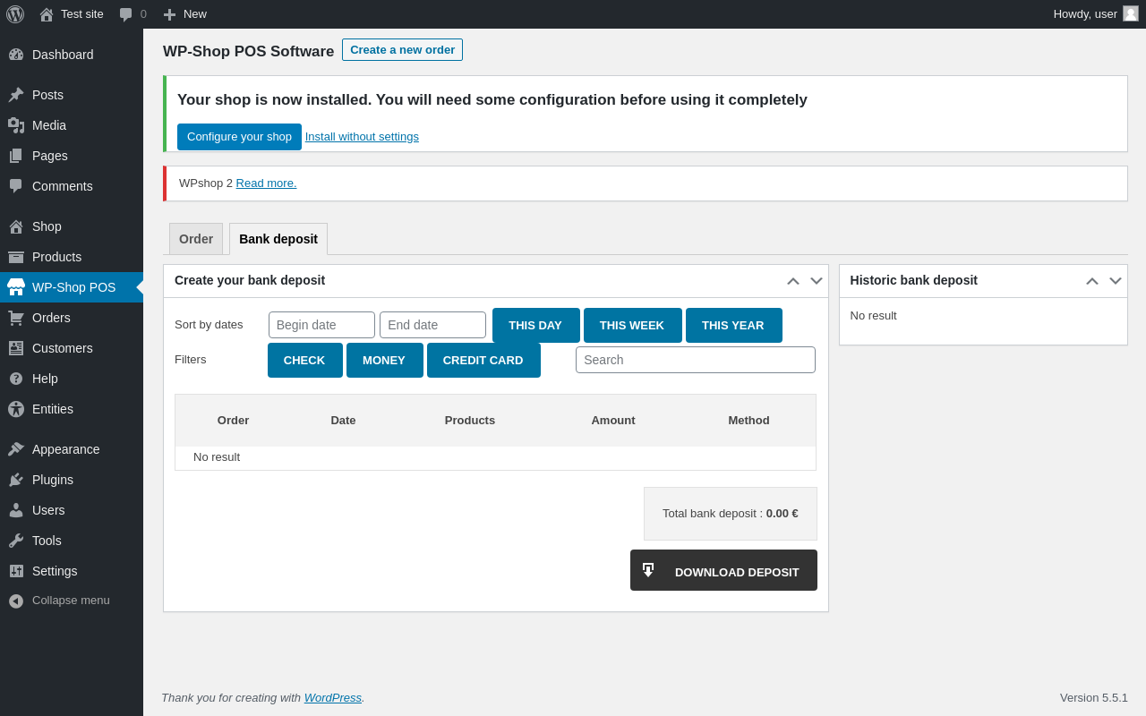Open the comments bubble icon in admin bar
The height and width of the screenshot is (716, 1146).
pyautogui.click(x=125, y=14)
